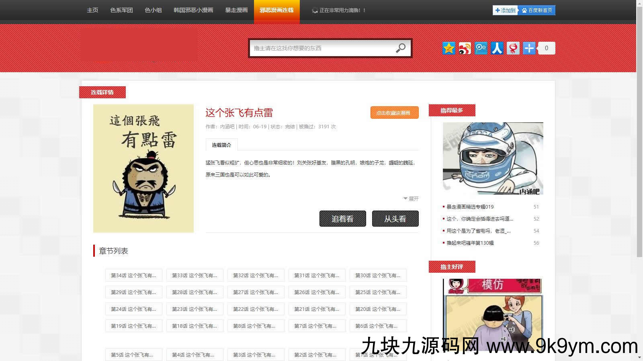Open chapter 第32话
The width and height of the screenshot is (643, 361).
(256, 276)
